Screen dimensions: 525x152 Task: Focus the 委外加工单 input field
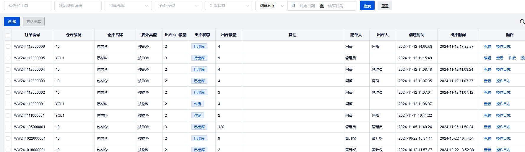28,6
